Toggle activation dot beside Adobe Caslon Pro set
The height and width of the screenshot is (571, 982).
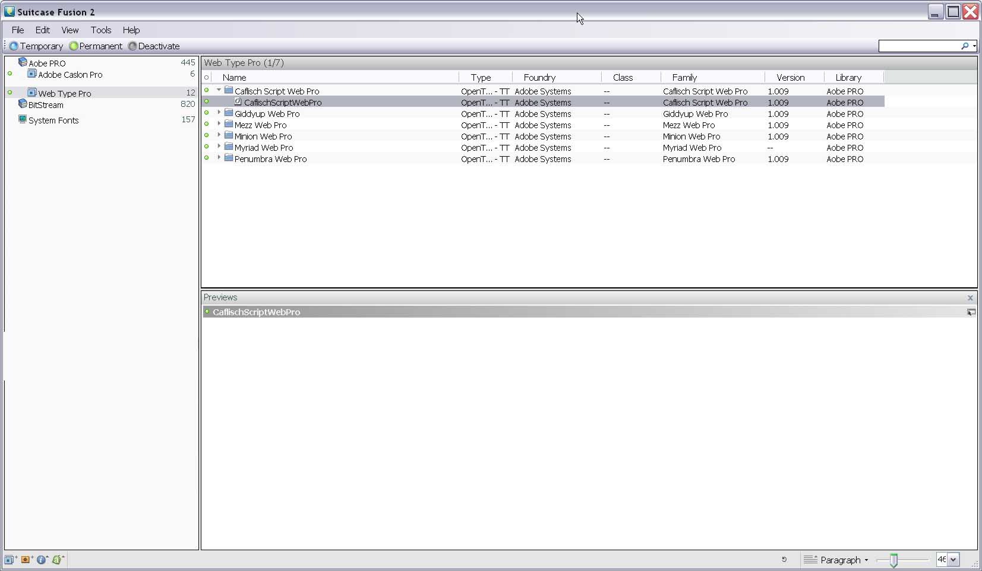click(10, 74)
